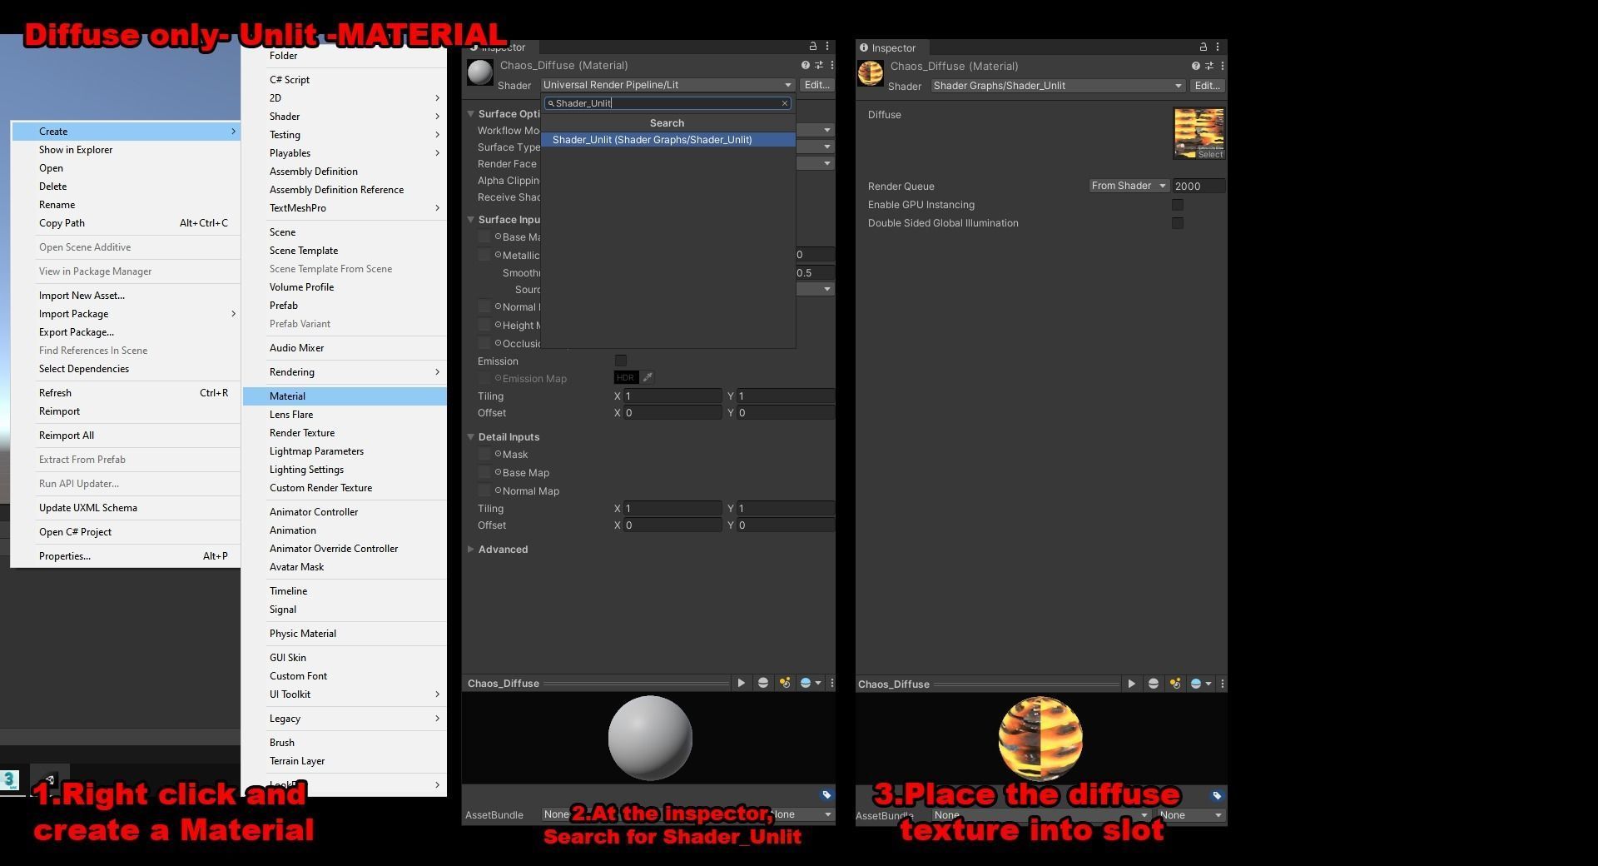
Task: Open the HDR emission color swatch
Action: (626, 377)
